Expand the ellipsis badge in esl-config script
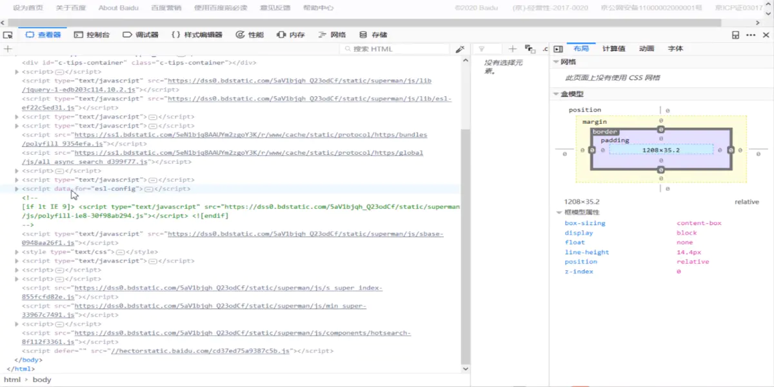Image resolution: width=774 pixels, height=387 pixels. pyautogui.click(x=148, y=189)
